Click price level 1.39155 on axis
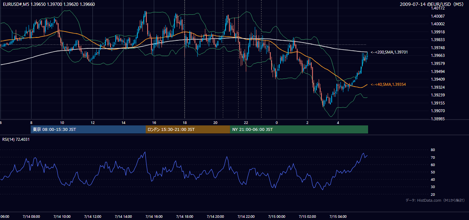The width and height of the screenshot is (469, 220). point(438,103)
